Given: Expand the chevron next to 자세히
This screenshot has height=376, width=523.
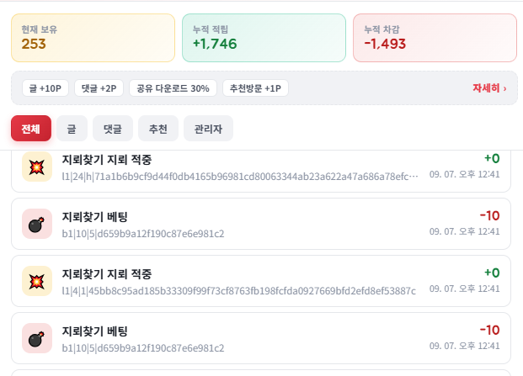Looking at the screenshot, I should coord(504,88).
